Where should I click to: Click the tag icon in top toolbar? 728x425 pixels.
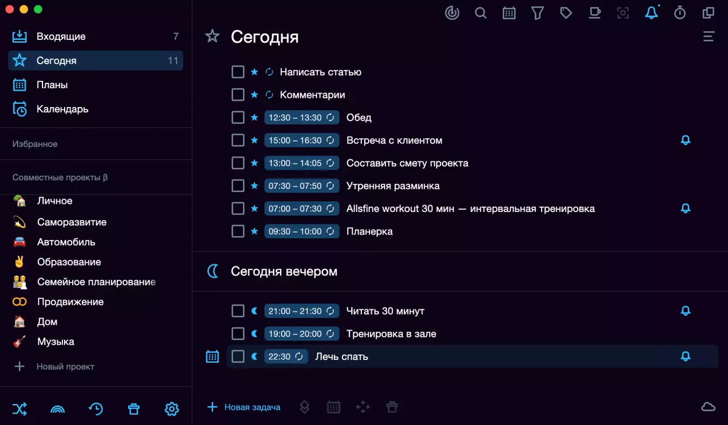(x=566, y=13)
